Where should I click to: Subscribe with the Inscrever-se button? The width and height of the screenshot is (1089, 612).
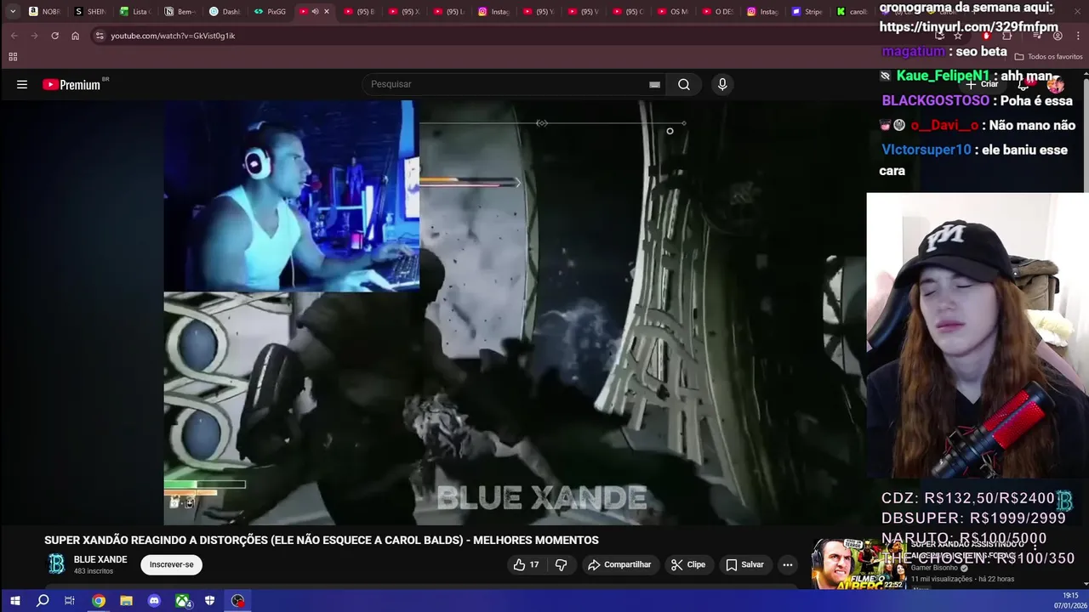point(172,564)
